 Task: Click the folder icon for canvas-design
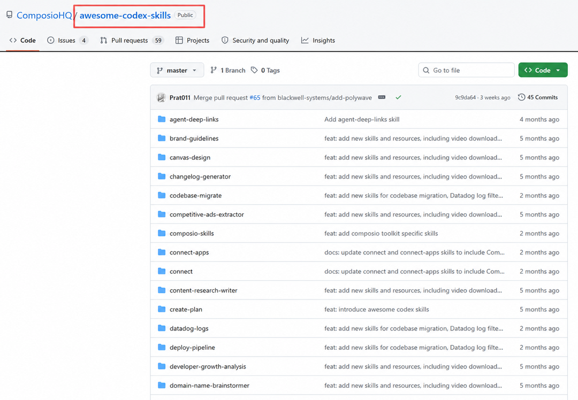(x=162, y=157)
